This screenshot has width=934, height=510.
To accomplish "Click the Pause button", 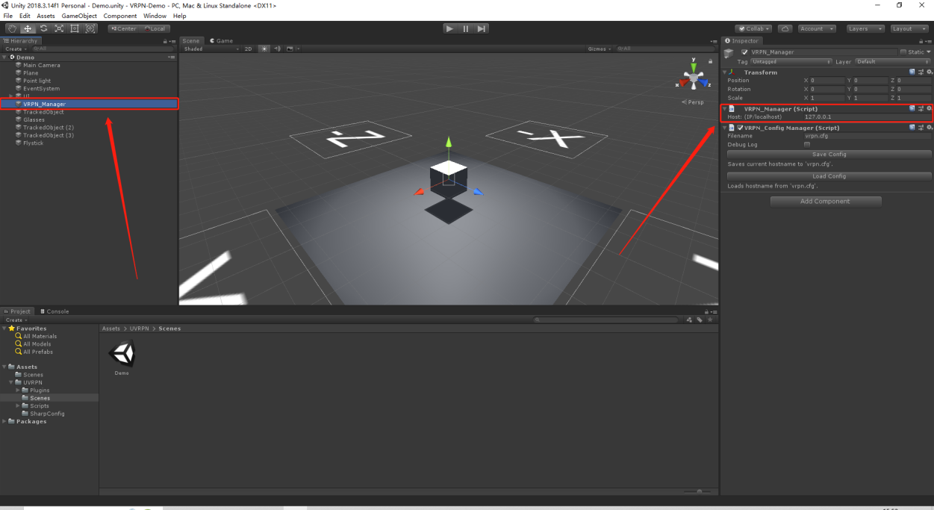I will coord(466,28).
